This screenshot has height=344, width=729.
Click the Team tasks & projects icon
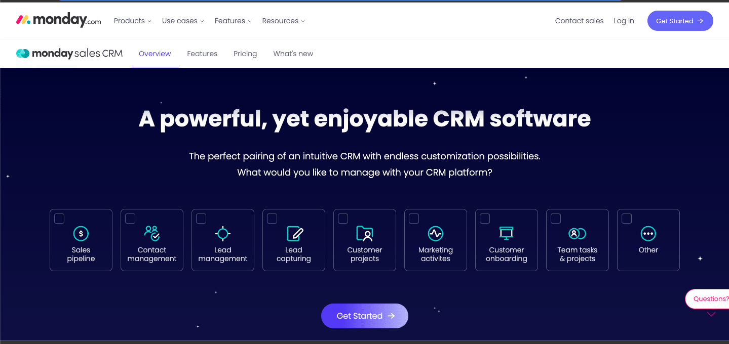click(x=578, y=233)
